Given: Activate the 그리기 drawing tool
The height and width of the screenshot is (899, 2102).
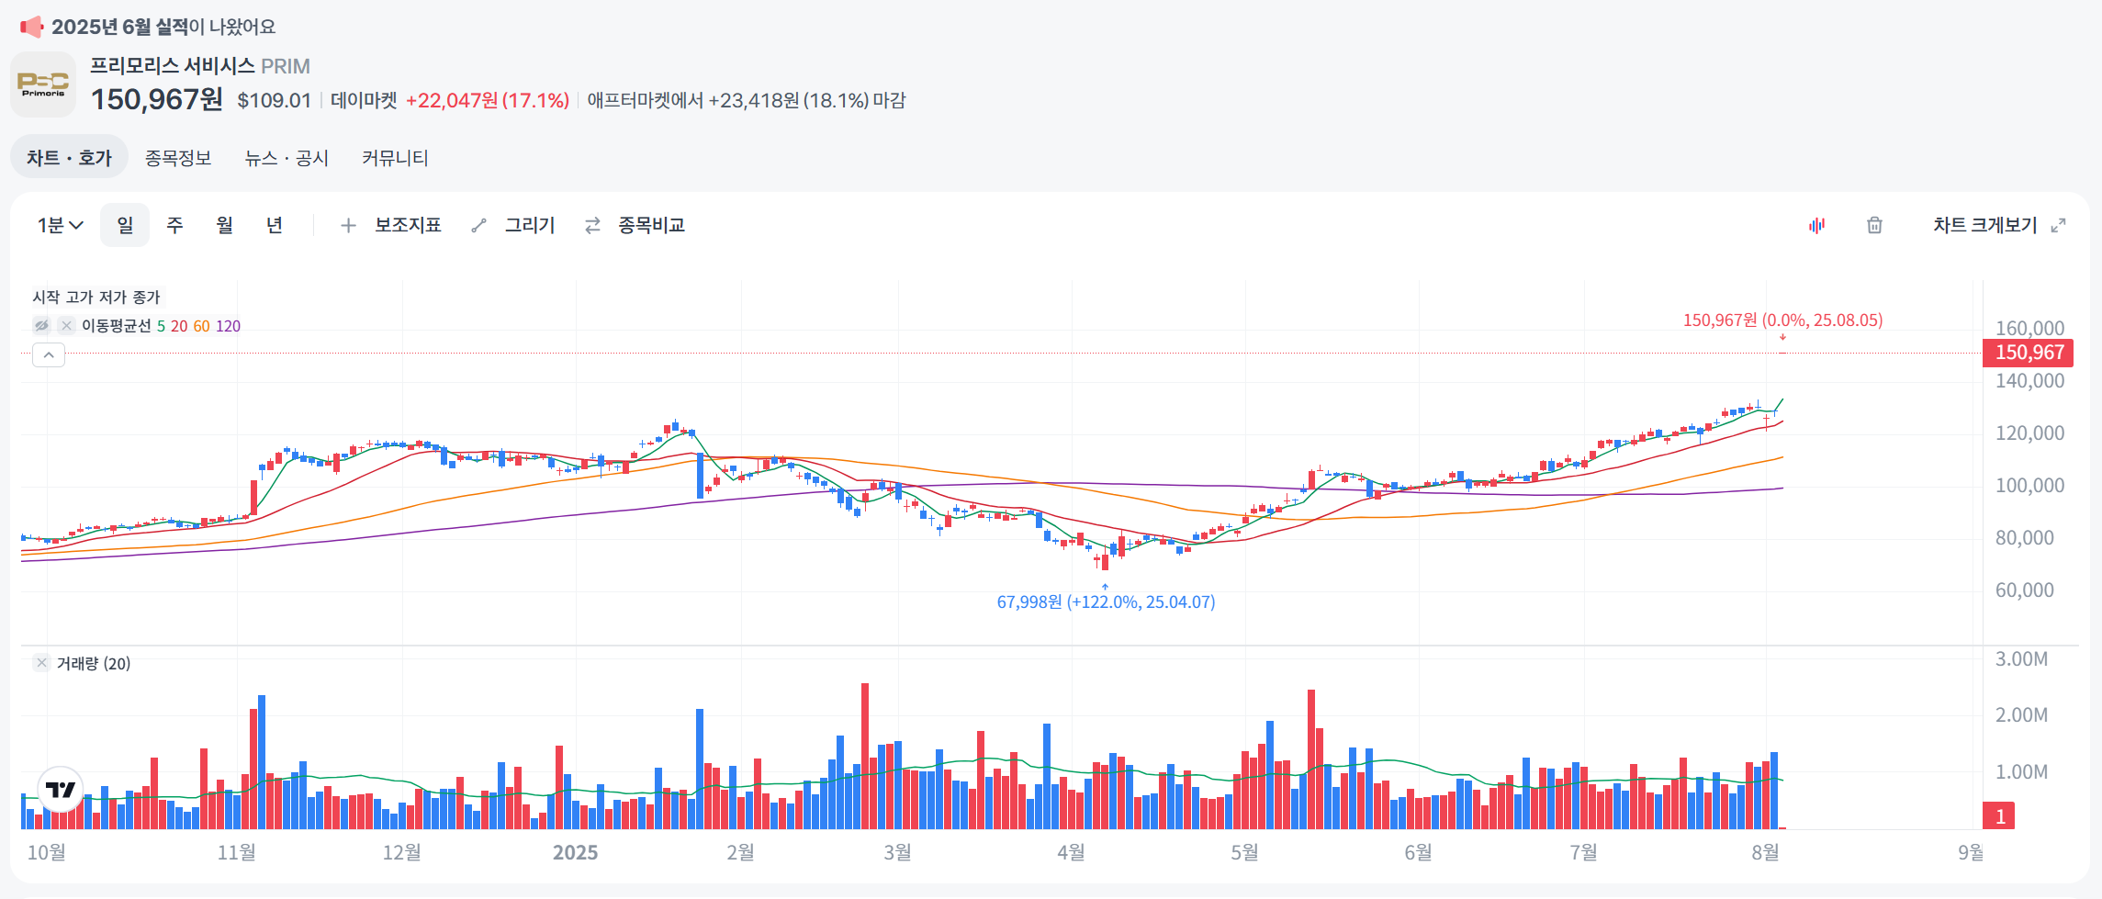Looking at the screenshot, I should [x=530, y=225].
